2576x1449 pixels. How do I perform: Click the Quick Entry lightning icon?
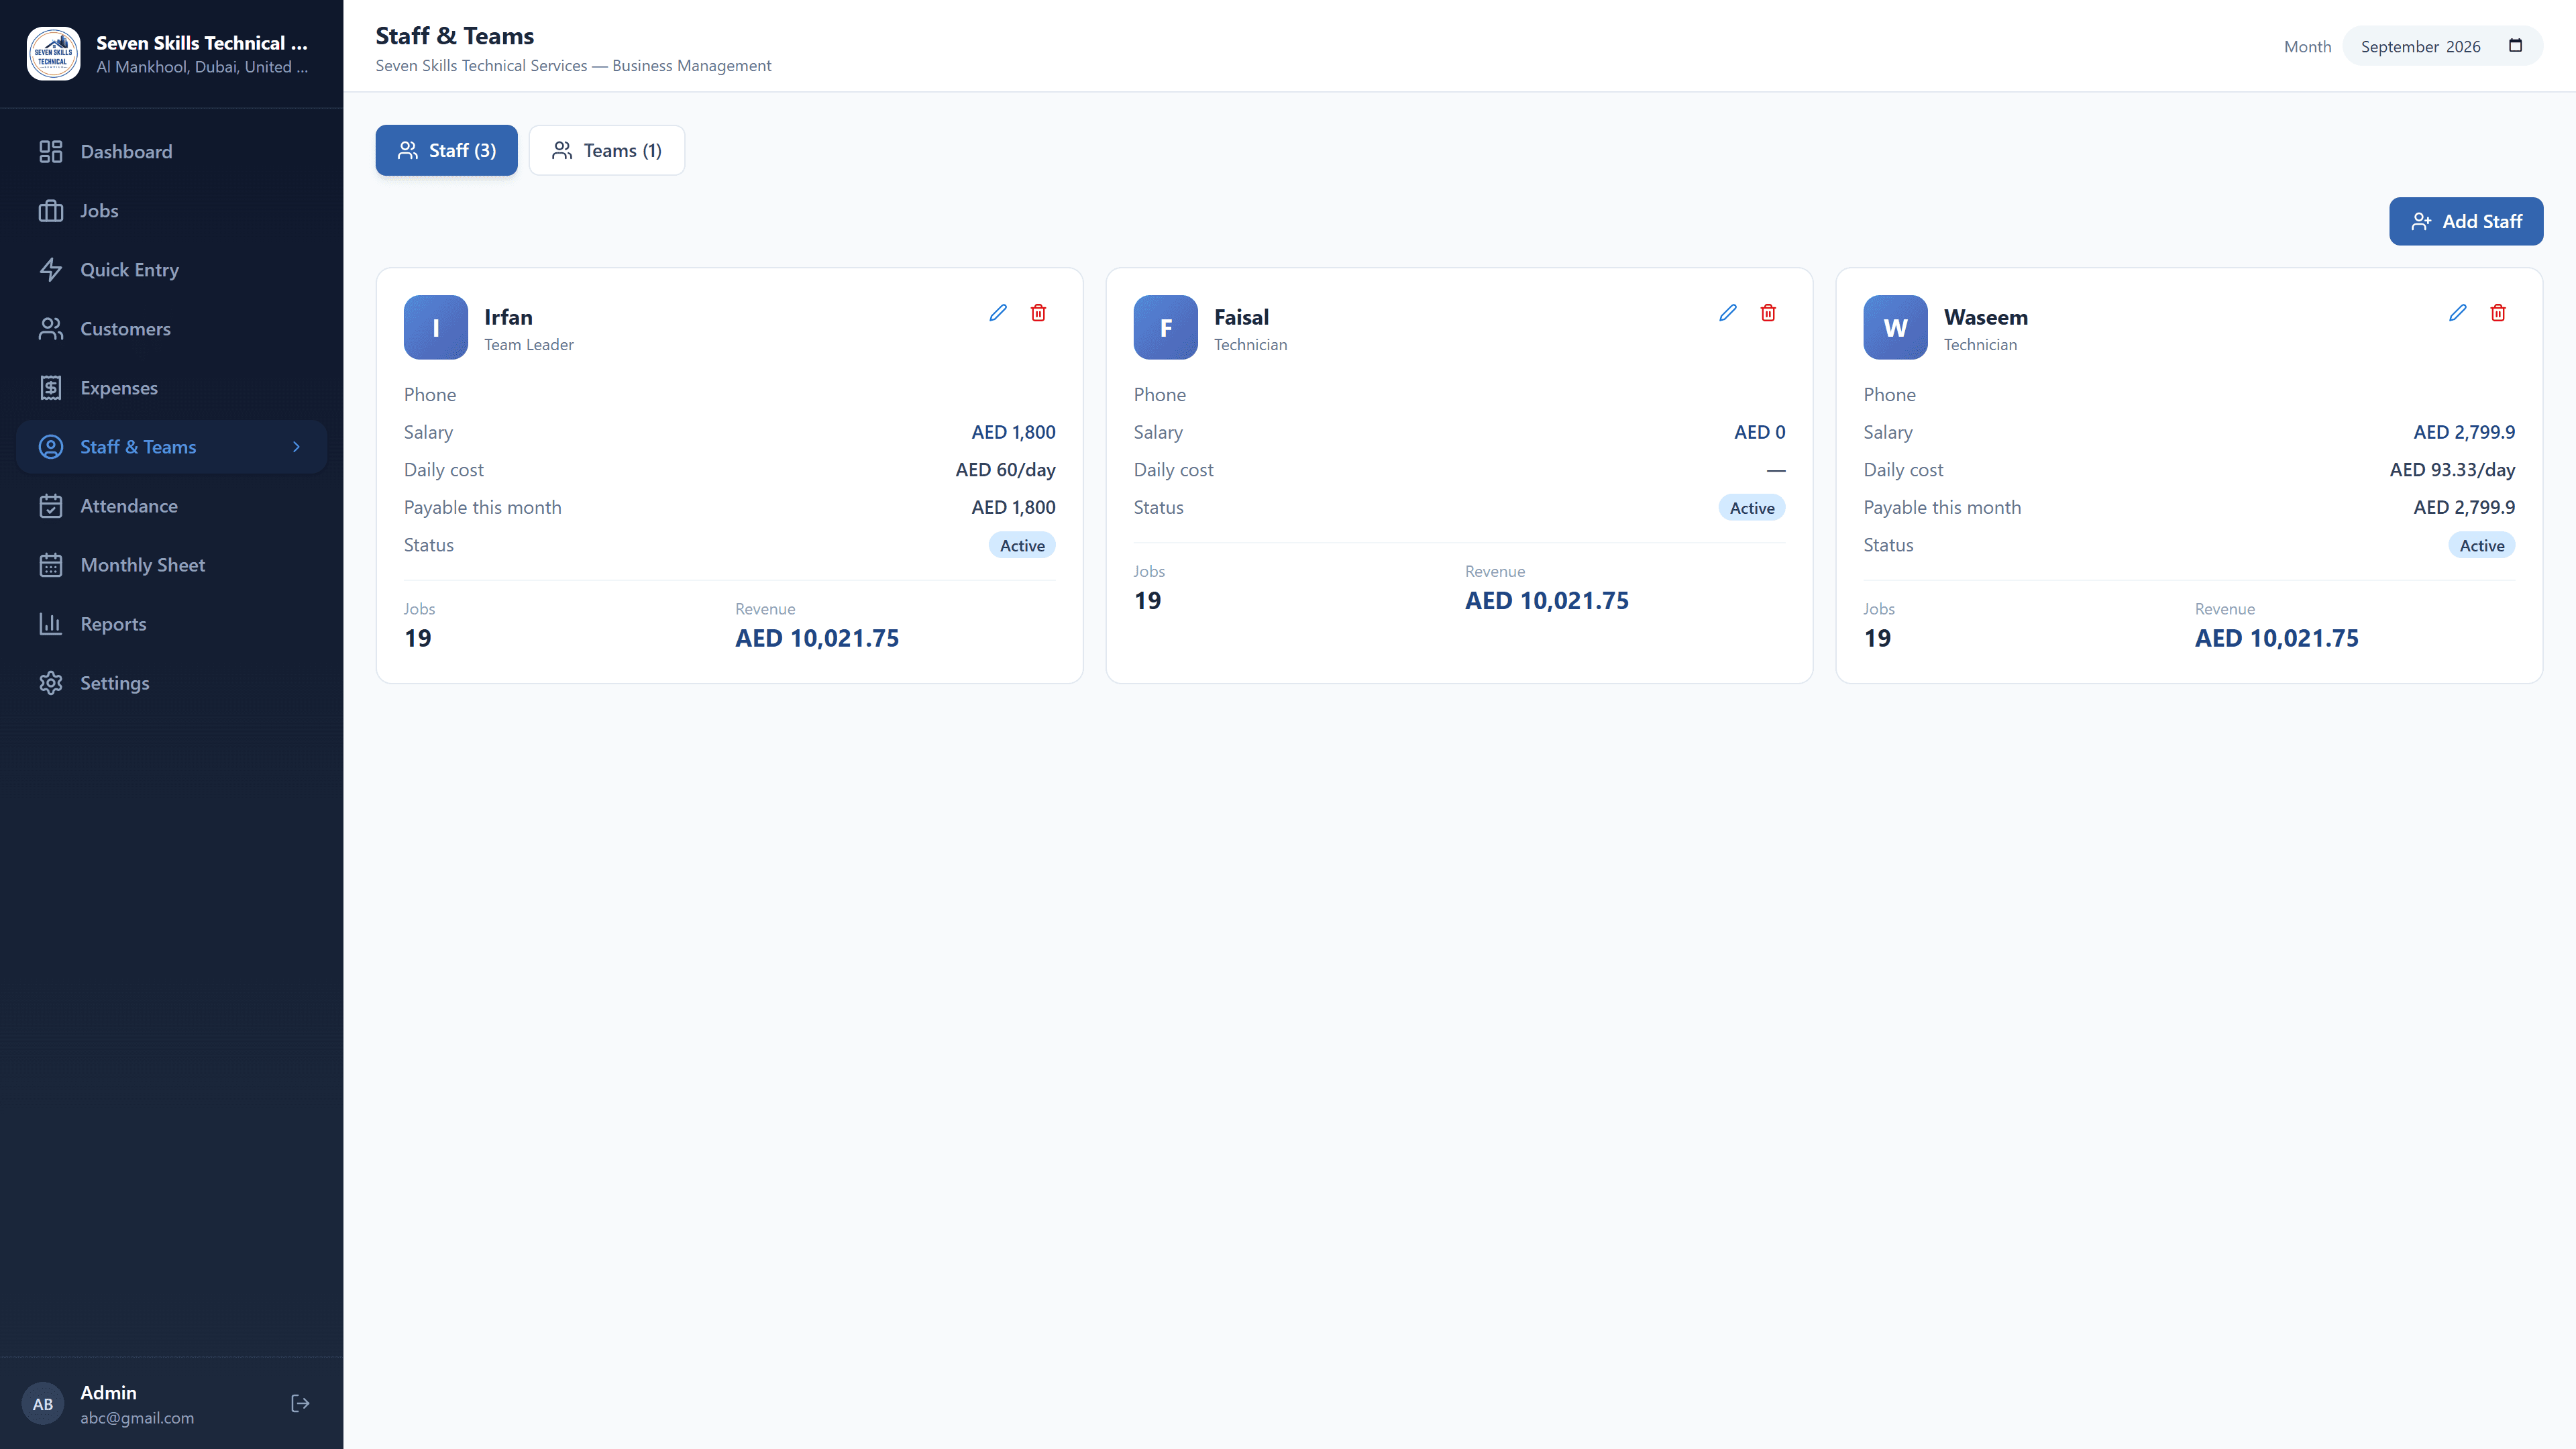pyautogui.click(x=51, y=270)
